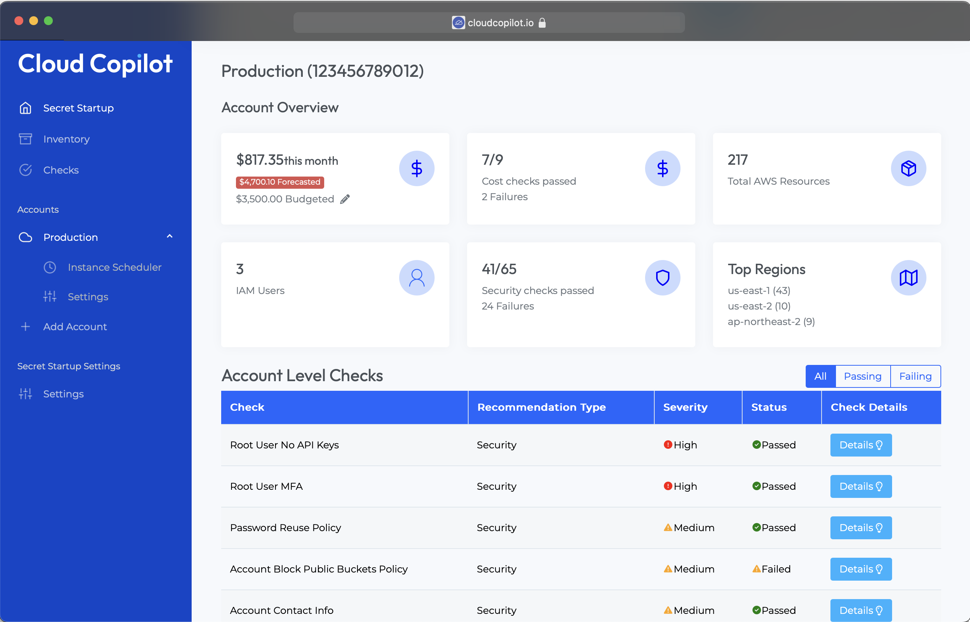Click the security shield check icon
This screenshot has width=970, height=622.
[x=662, y=277]
